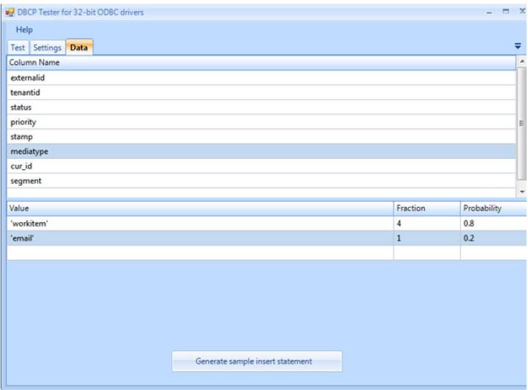
Task: Select the Data tab
Action: point(79,48)
